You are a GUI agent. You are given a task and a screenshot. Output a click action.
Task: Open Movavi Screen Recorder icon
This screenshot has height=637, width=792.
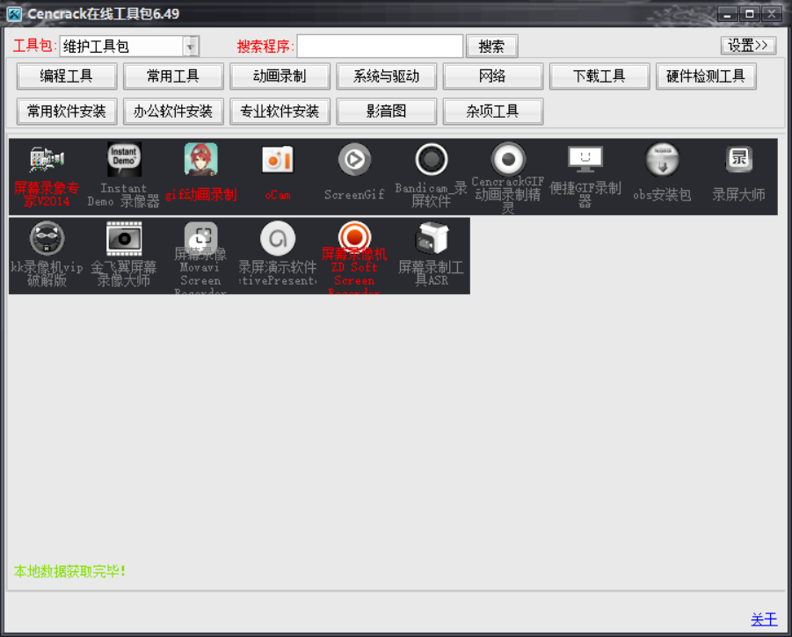coord(201,237)
